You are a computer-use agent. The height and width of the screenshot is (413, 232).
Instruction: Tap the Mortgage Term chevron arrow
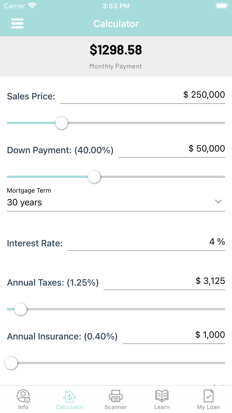point(218,202)
